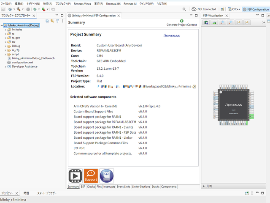The height and width of the screenshot is (203, 270).
Task: Select configuration.xml file
Action: pyautogui.click(x=22, y=62)
